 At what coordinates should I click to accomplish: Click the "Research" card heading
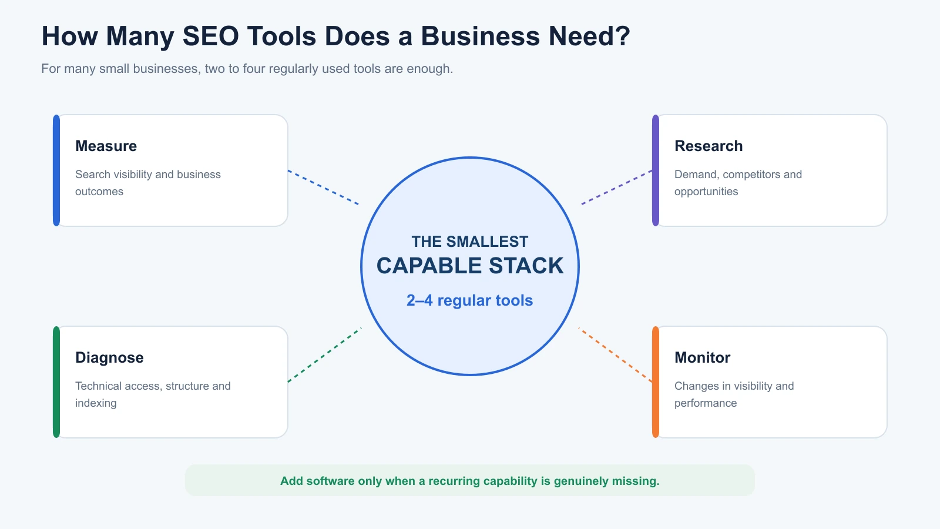[x=709, y=146]
